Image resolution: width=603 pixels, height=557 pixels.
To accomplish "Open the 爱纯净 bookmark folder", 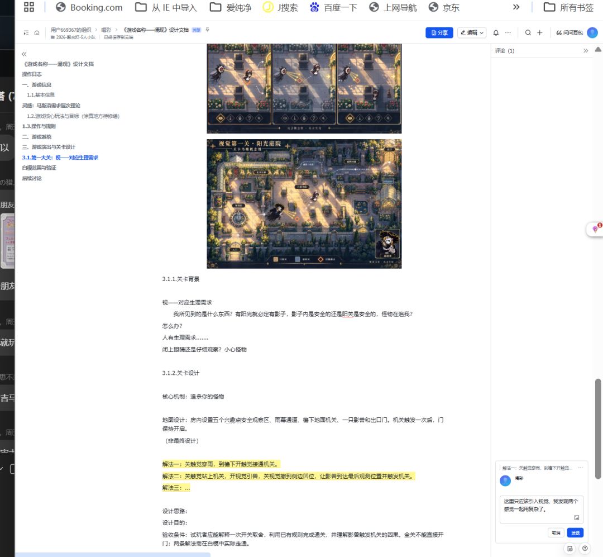I will (231, 7).
